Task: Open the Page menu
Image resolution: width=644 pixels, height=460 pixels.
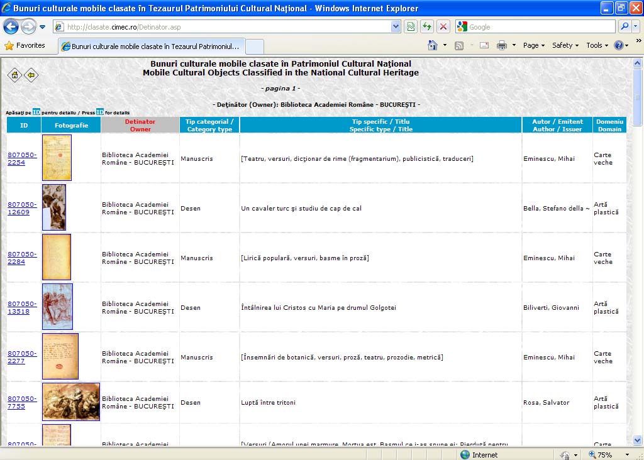Action: [x=533, y=45]
